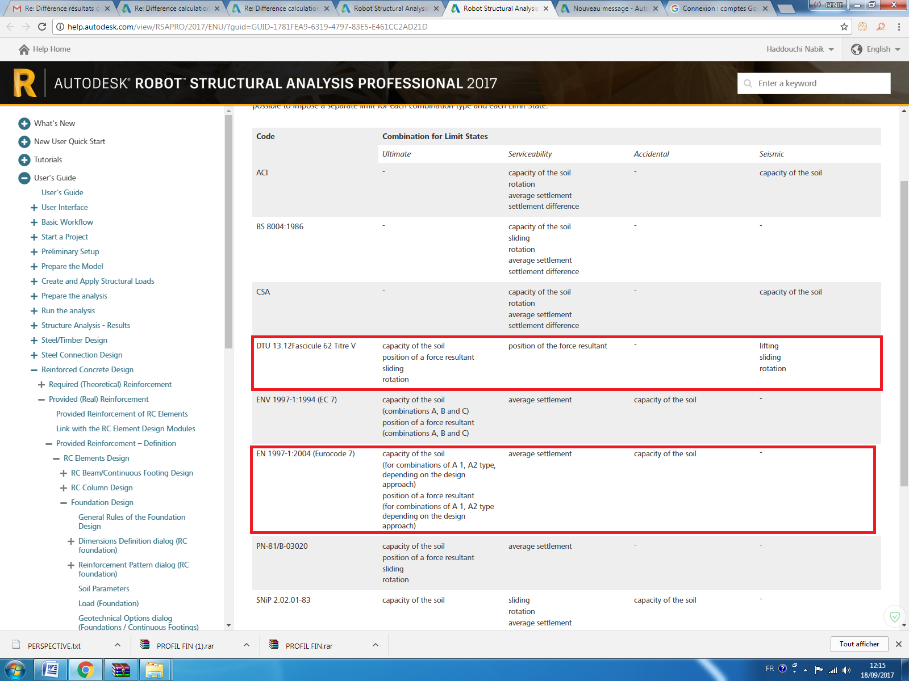Screen dimensions: 909x681
Task: Expand Reinforcement Pattern dialog node
Action: (x=71, y=565)
